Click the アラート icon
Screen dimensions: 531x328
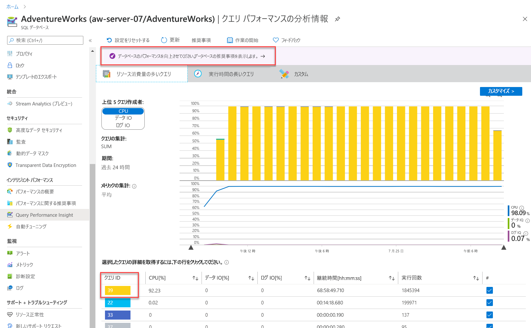click(10, 253)
